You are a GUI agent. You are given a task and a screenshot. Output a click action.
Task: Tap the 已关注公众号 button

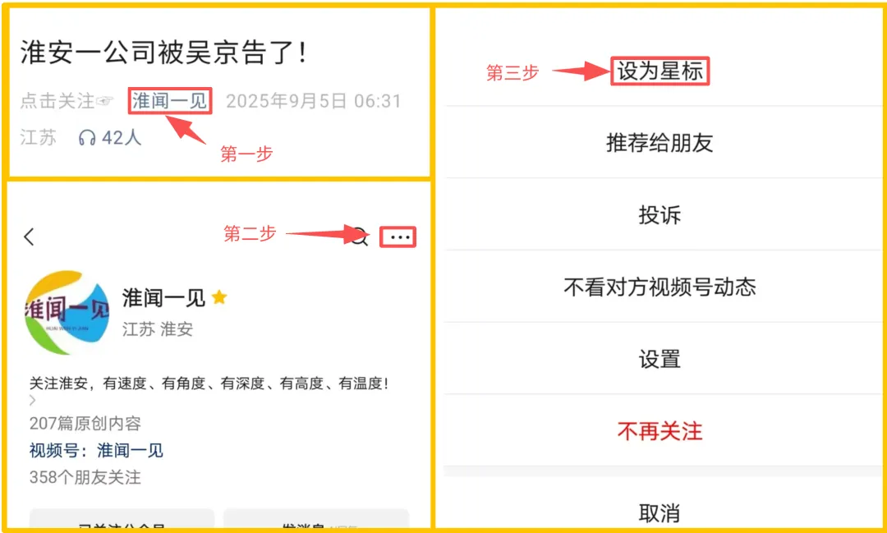coord(122,519)
